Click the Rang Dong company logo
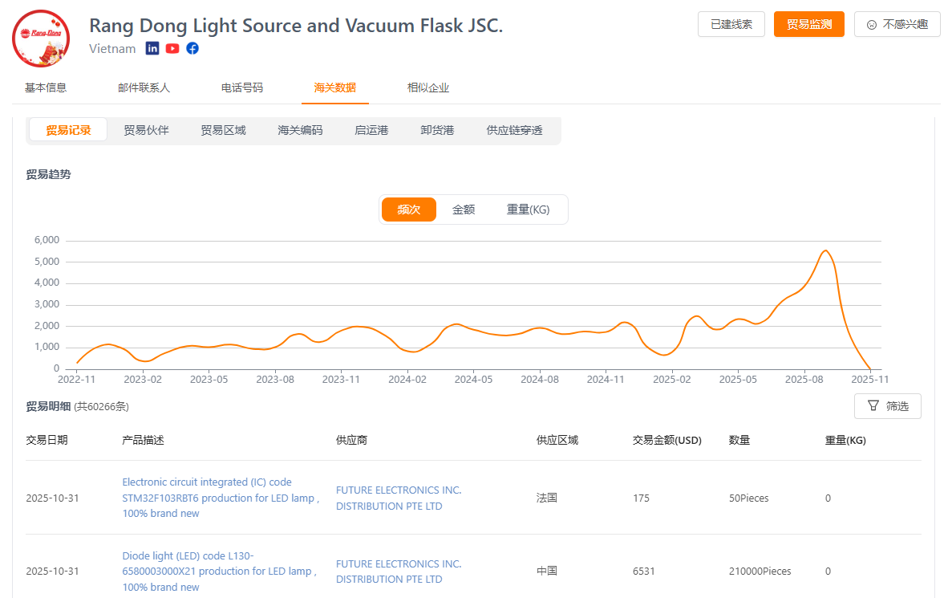The height and width of the screenshot is (598, 944). pos(41,39)
